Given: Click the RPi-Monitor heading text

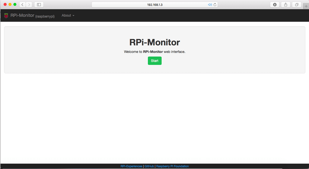Looking at the screenshot, I should (155, 42).
